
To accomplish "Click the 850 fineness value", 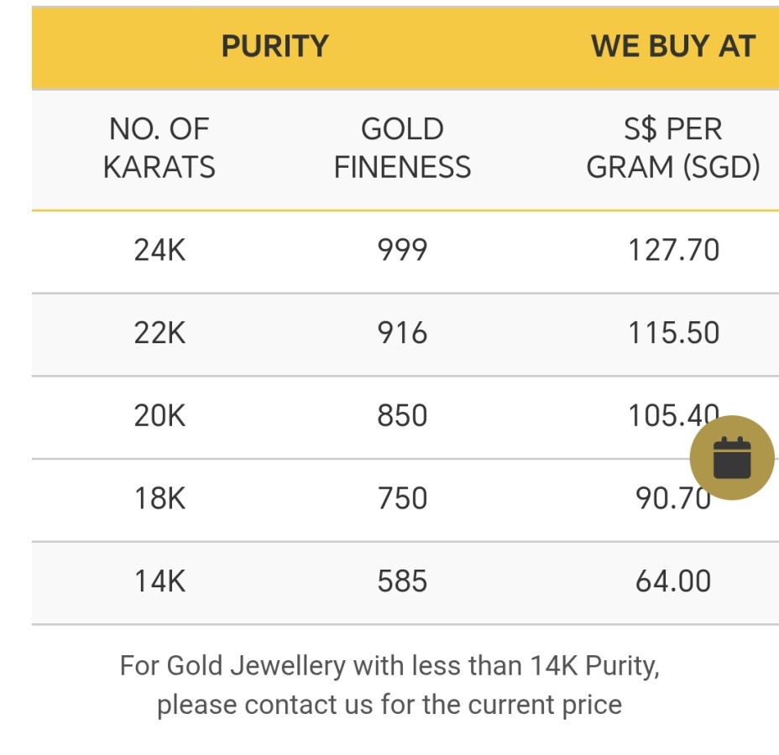I will 402,416.
